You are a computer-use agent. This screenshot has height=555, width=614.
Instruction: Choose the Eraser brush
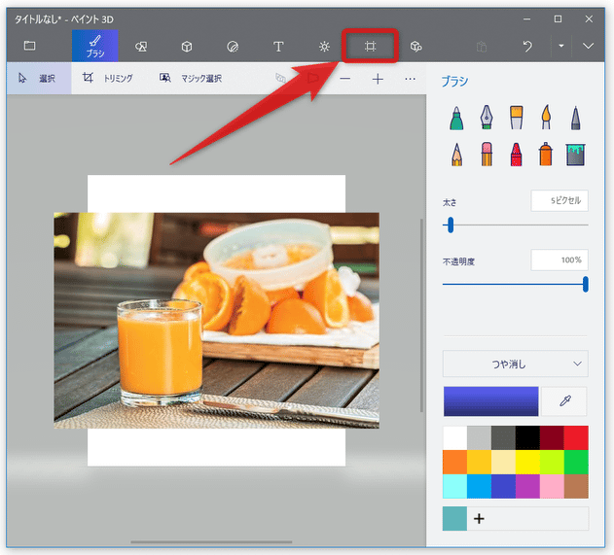[487, 155]
